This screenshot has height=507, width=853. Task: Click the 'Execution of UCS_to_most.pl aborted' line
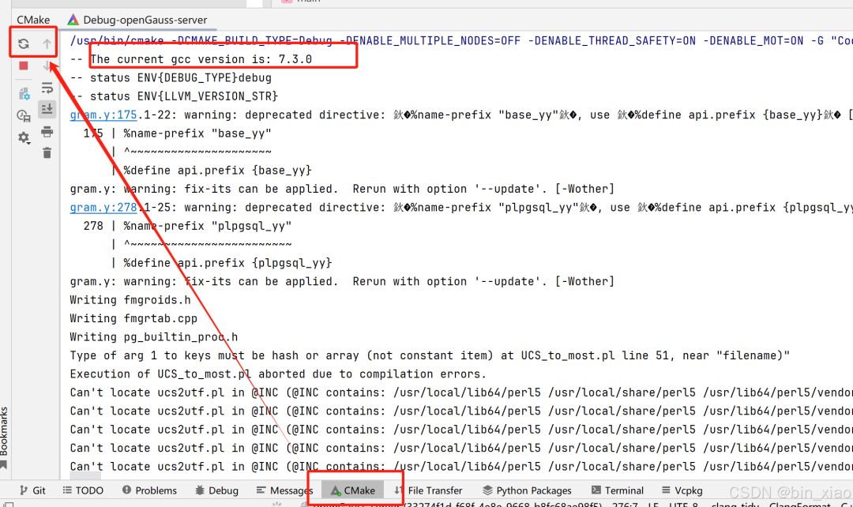click(278, 374)
